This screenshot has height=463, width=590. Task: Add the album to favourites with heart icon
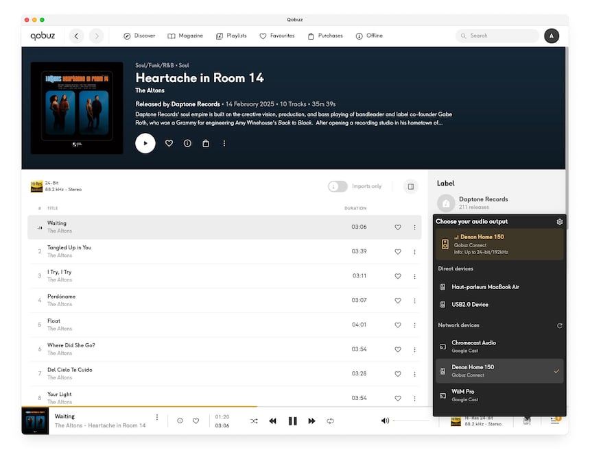coord(169,143)
